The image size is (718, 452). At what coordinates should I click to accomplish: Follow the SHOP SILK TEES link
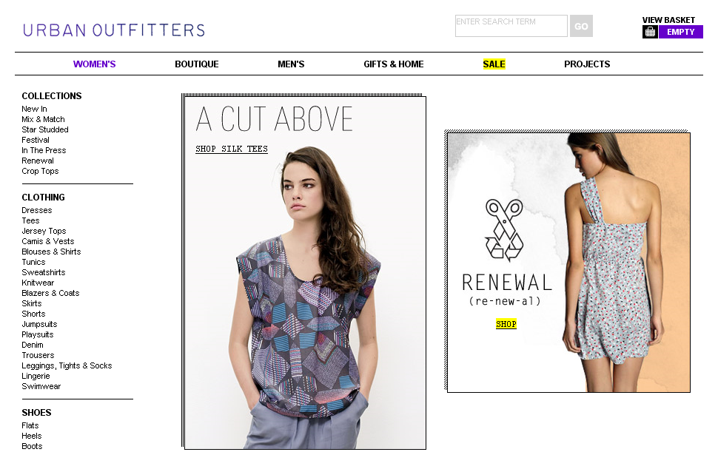pos(232,149)
